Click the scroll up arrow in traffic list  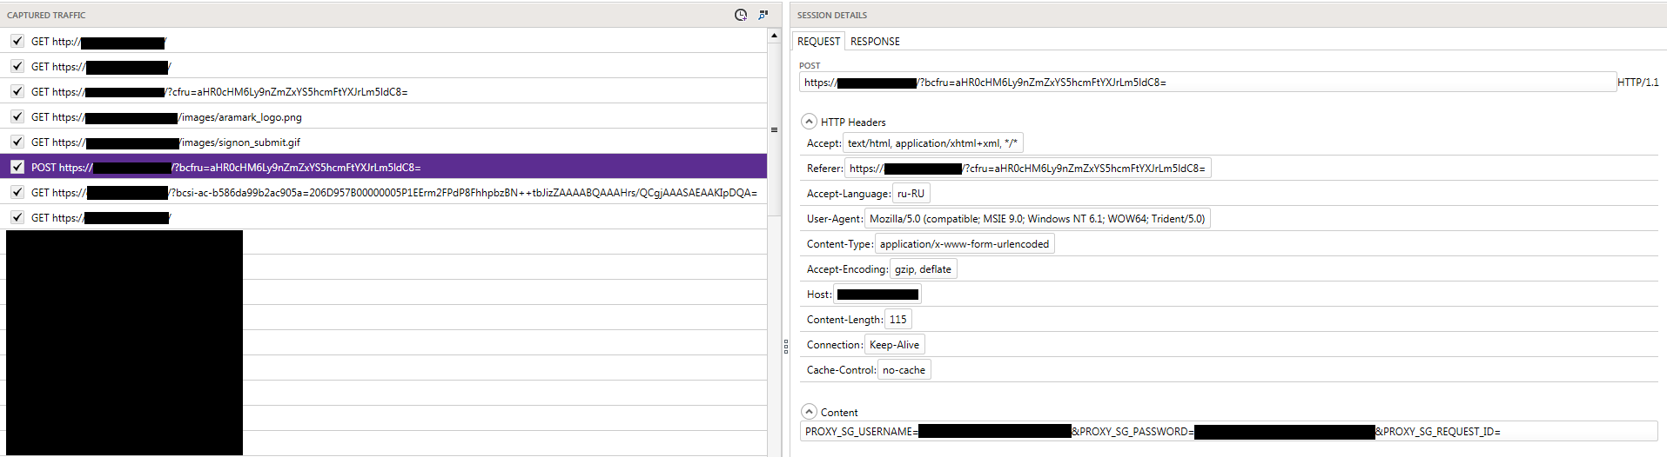pos(774,36)
